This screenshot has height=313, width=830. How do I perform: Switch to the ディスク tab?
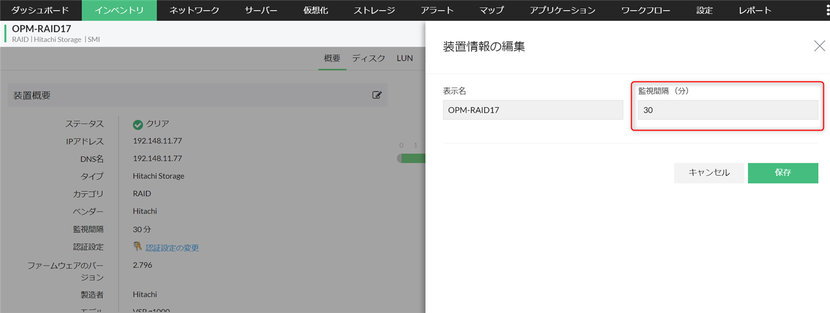point(369,58)
